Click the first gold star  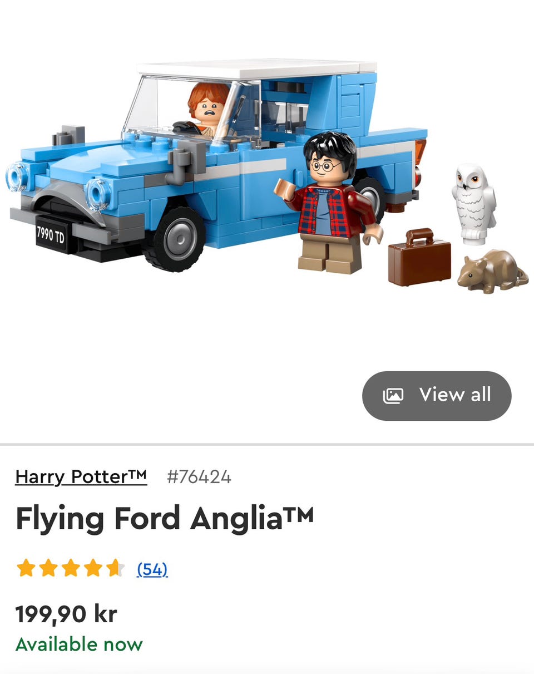pyautogui.click(x=26, y=568)
